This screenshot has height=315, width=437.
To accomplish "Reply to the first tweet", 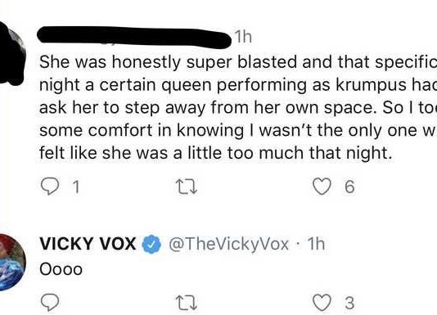I will coord(50,187).
